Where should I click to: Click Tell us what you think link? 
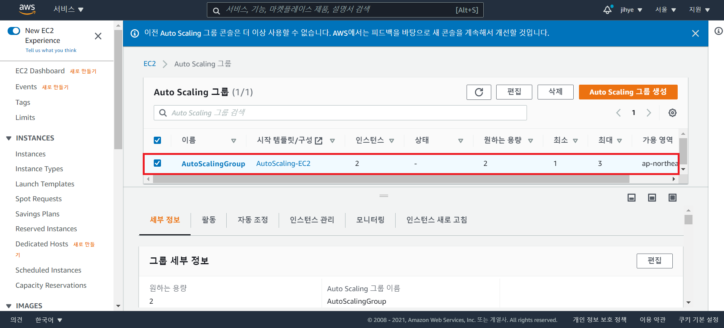[x=51, y=50]
